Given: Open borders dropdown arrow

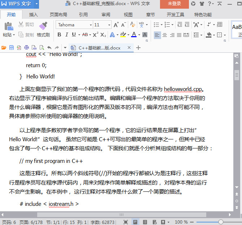Looking at the screenshot, I should (x=225, y=35).
